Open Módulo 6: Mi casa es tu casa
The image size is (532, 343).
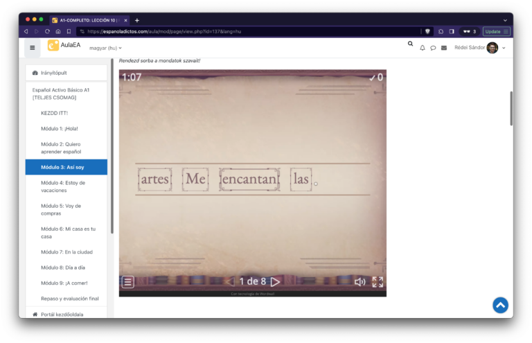pyautogui.click(x=66, y=233)
